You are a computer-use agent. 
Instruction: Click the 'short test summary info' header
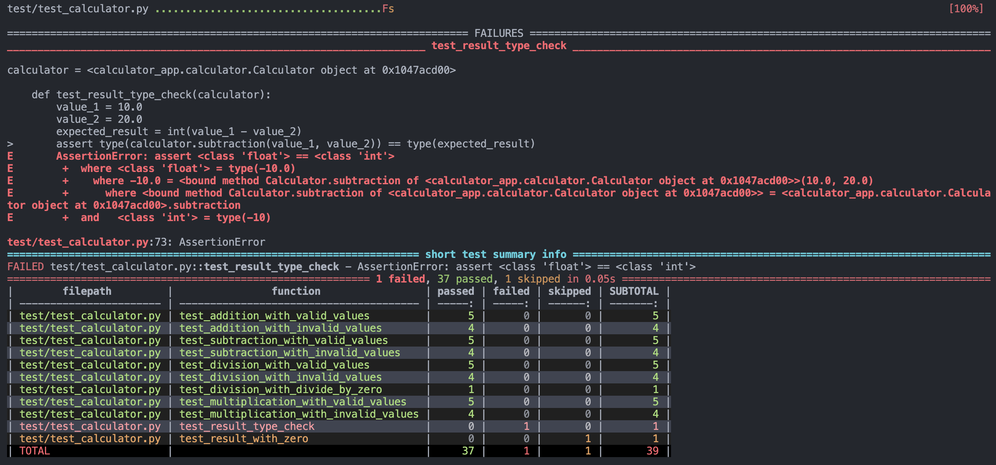(496, 254)
